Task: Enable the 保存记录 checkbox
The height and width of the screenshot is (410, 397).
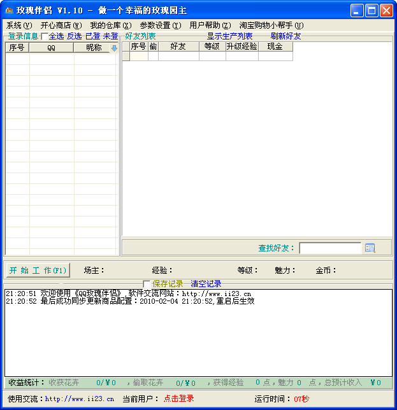Action: 147,284
